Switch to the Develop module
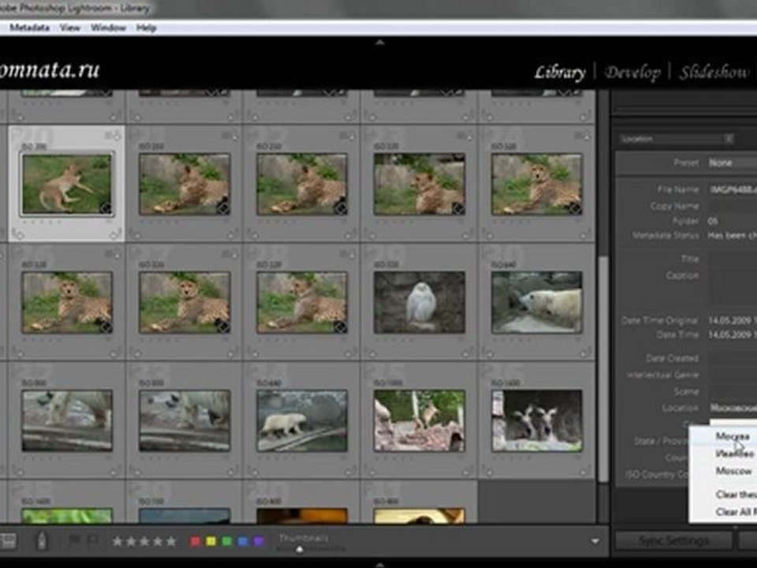Viewport: 757px width, 568px height. pyautogui.click(x=632, y=73)
